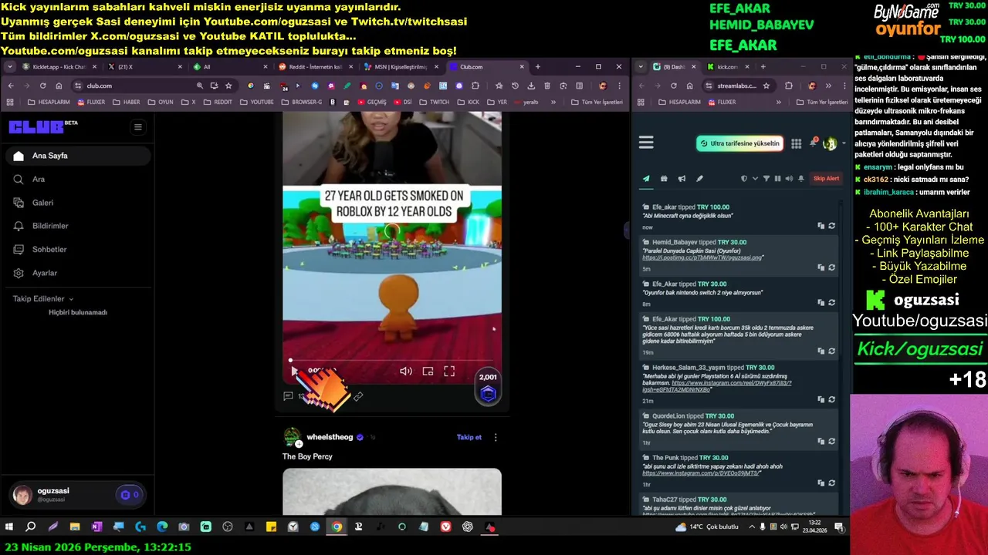
Task: Open comments on the Roblox post
Action: 288,396
